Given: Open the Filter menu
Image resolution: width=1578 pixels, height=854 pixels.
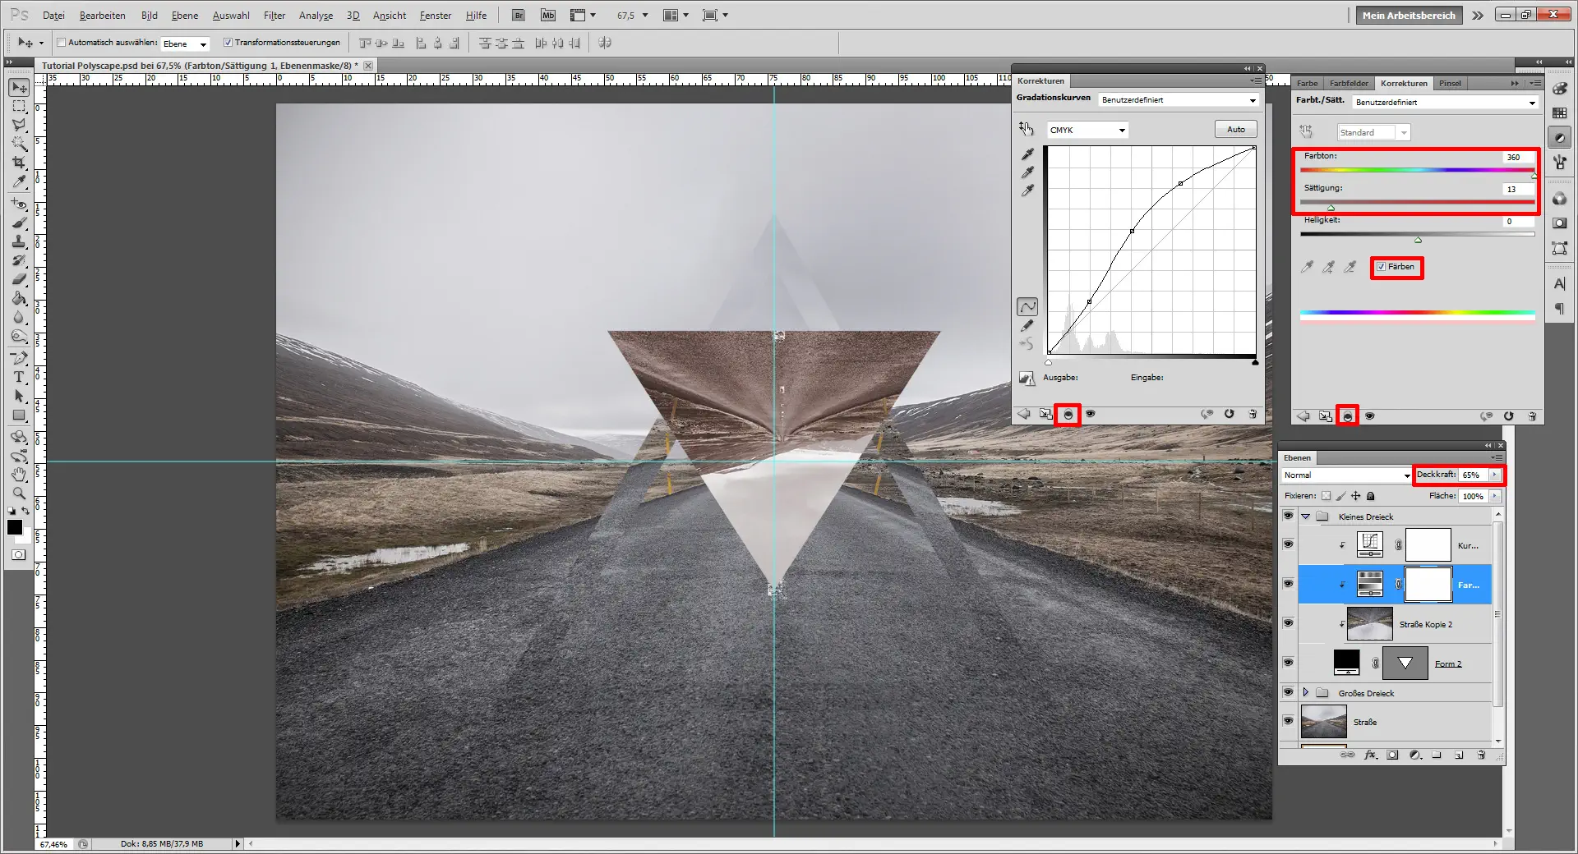Looking at the screenshot, I should click(274, 15).
